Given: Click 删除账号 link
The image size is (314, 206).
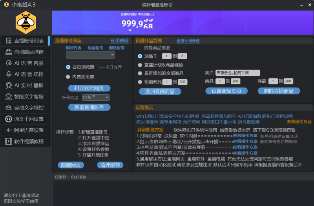Looking at the screenshot, I should (117, 48).
